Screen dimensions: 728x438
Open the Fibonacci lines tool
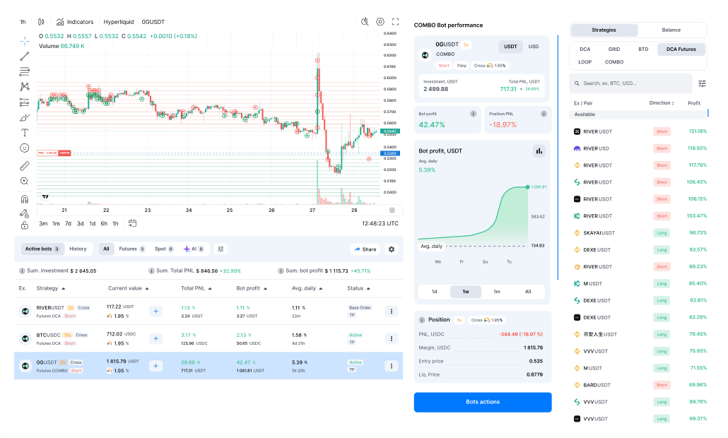point(25,71)
